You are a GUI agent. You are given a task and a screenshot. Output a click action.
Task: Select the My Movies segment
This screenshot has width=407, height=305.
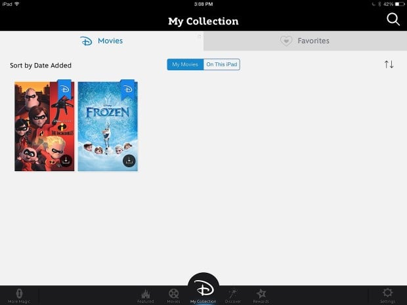click(x=185, y=64)
